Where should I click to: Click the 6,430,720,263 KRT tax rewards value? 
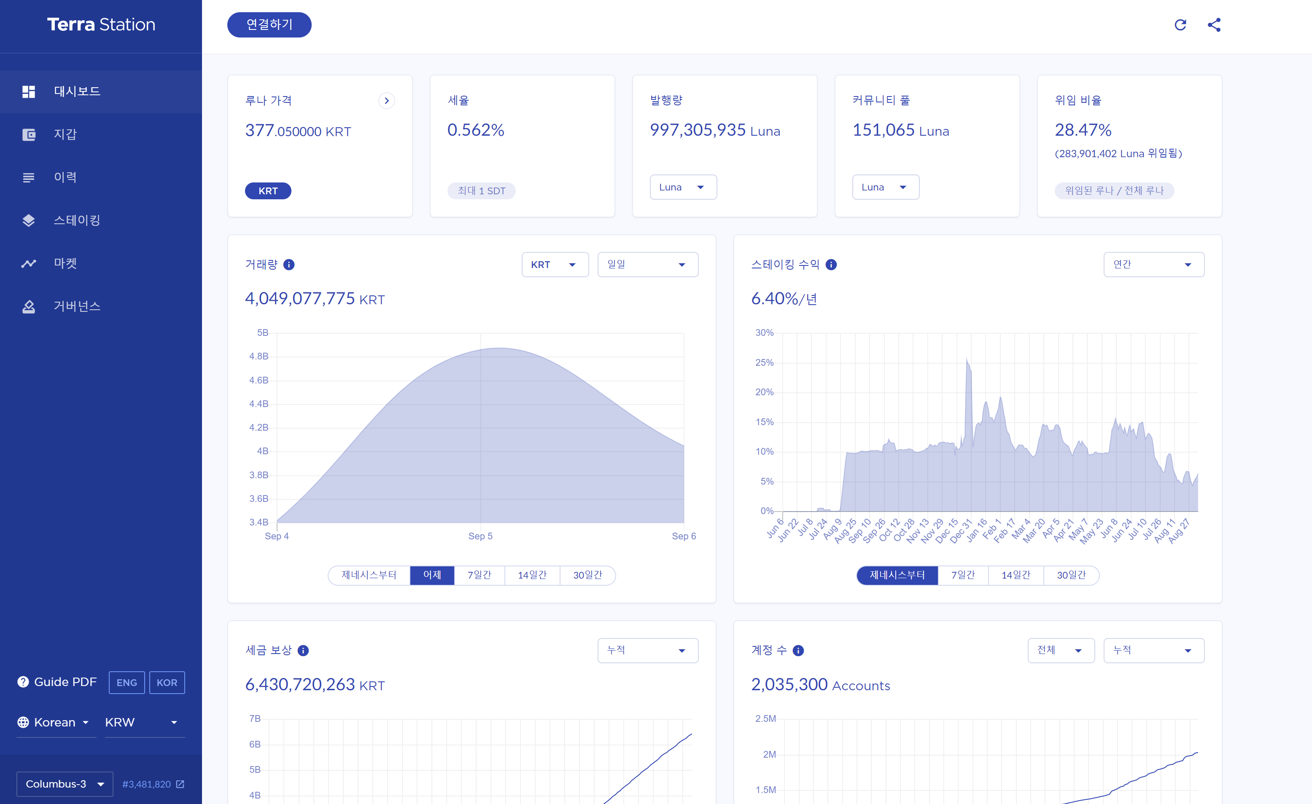[315, 684]
